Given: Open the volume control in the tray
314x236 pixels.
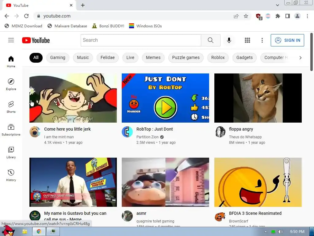Looking at the screenshot, I should pyautogui.click(x=280, y=232).
